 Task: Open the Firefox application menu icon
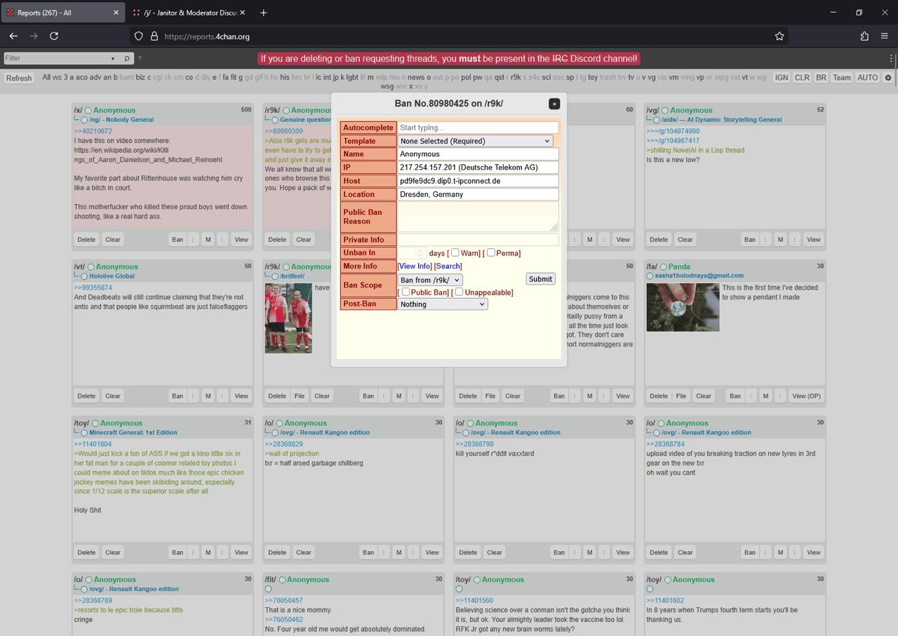click(x=885, y=36)
